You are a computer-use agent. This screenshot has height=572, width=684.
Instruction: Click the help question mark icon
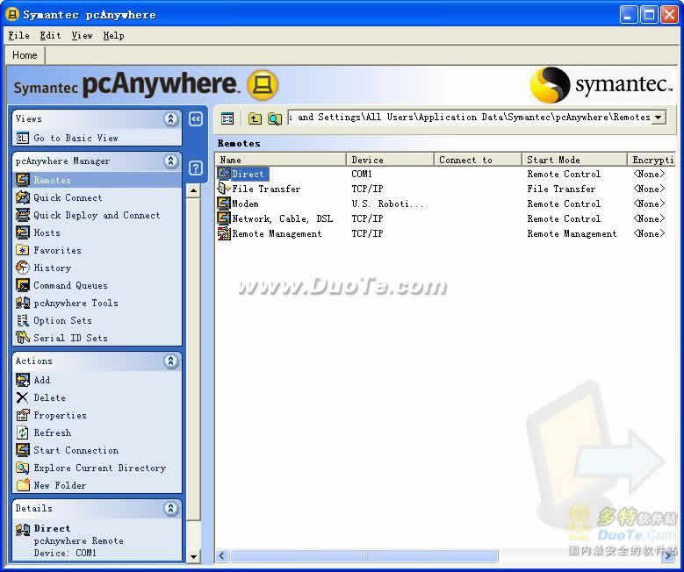[196, 168]
